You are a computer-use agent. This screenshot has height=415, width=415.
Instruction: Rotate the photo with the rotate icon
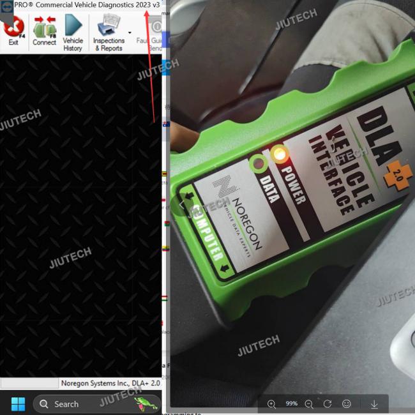point(328,404)
